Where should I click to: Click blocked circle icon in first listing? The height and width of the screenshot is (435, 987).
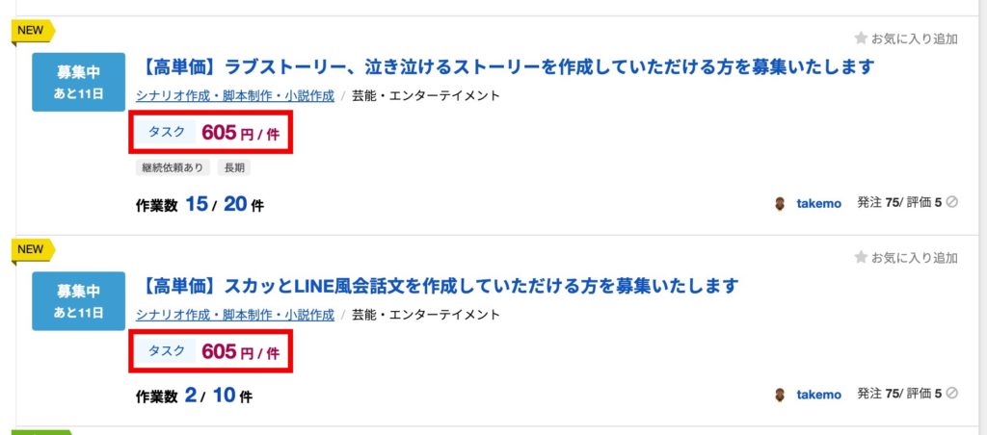point(951,202)
